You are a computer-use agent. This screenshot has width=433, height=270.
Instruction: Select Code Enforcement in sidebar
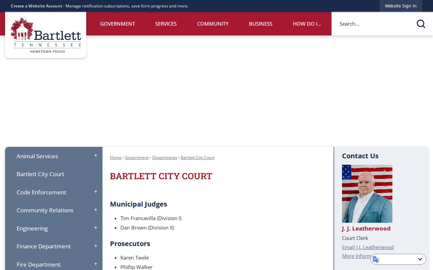point(41,192)
